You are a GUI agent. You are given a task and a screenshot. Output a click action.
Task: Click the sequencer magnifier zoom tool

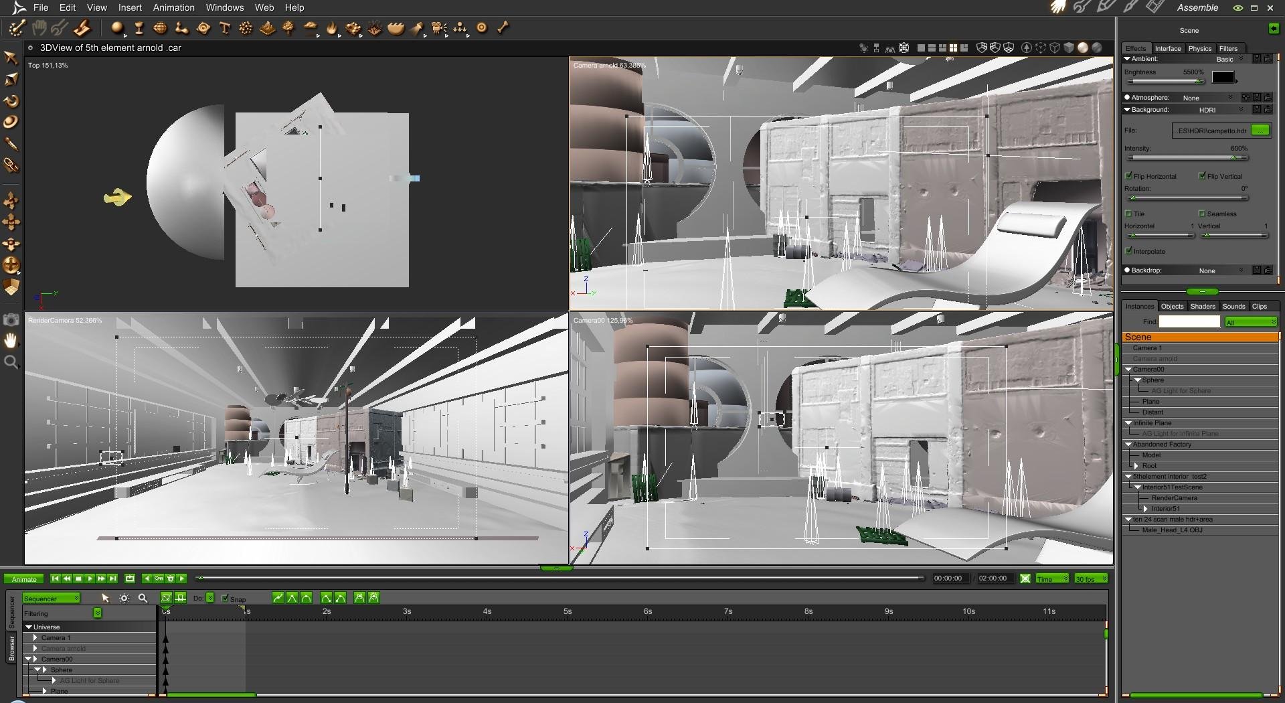pos(143,598)
